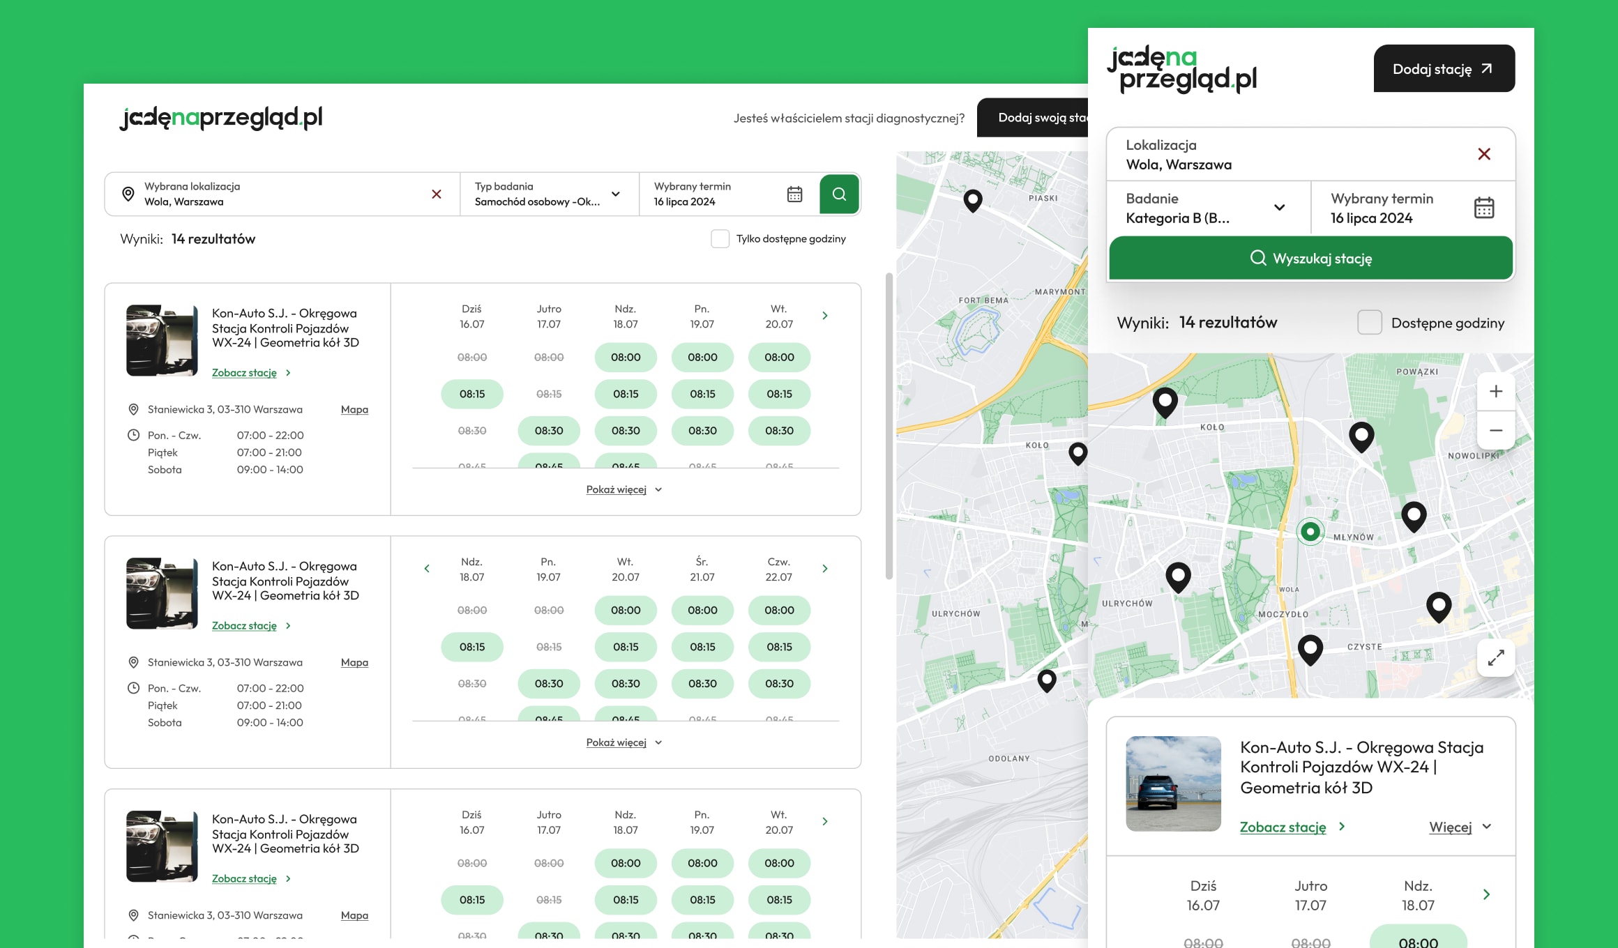Select the map pin east of Młynów on mobile map
The image size is (1618, 948).
(x=1414, y=517)
